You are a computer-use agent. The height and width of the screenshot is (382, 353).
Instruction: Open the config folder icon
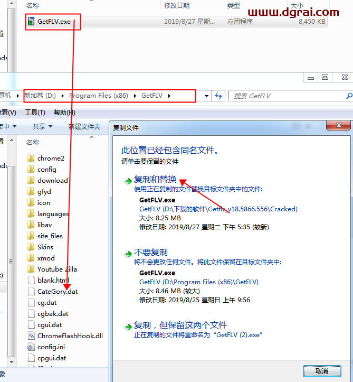tap(31, 169)
